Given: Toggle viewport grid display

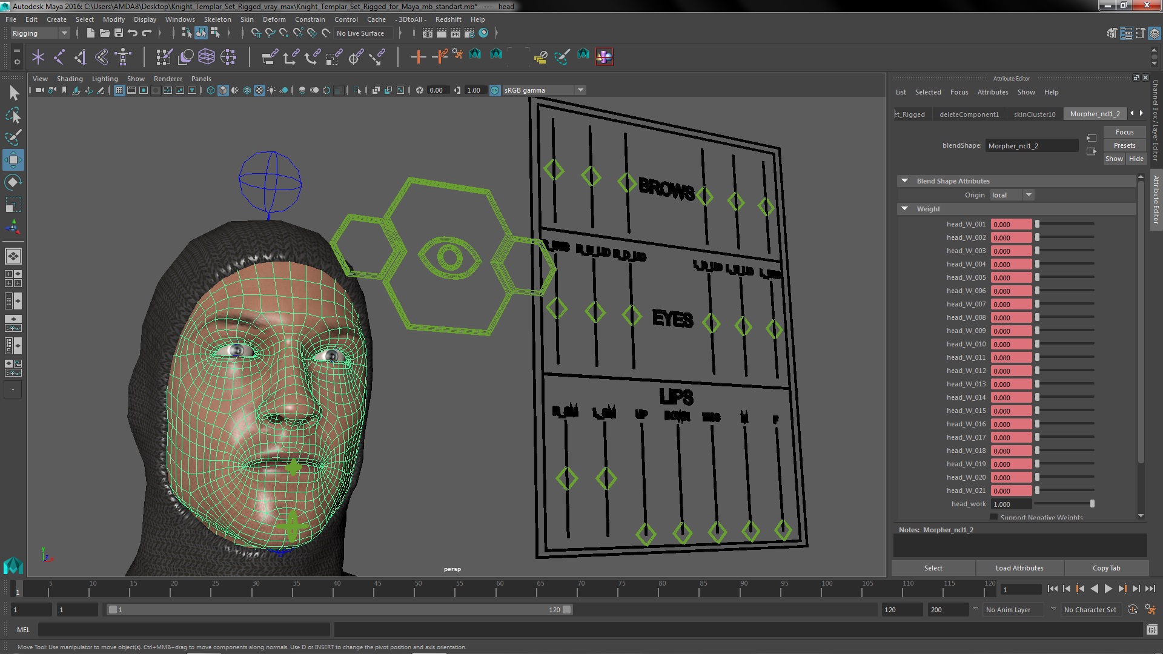Looking at the screenshot, I should (119, 90).
